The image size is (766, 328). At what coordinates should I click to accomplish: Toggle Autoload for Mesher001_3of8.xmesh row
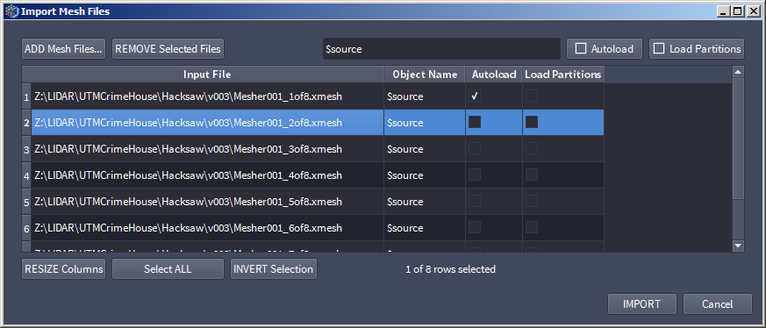475,148
